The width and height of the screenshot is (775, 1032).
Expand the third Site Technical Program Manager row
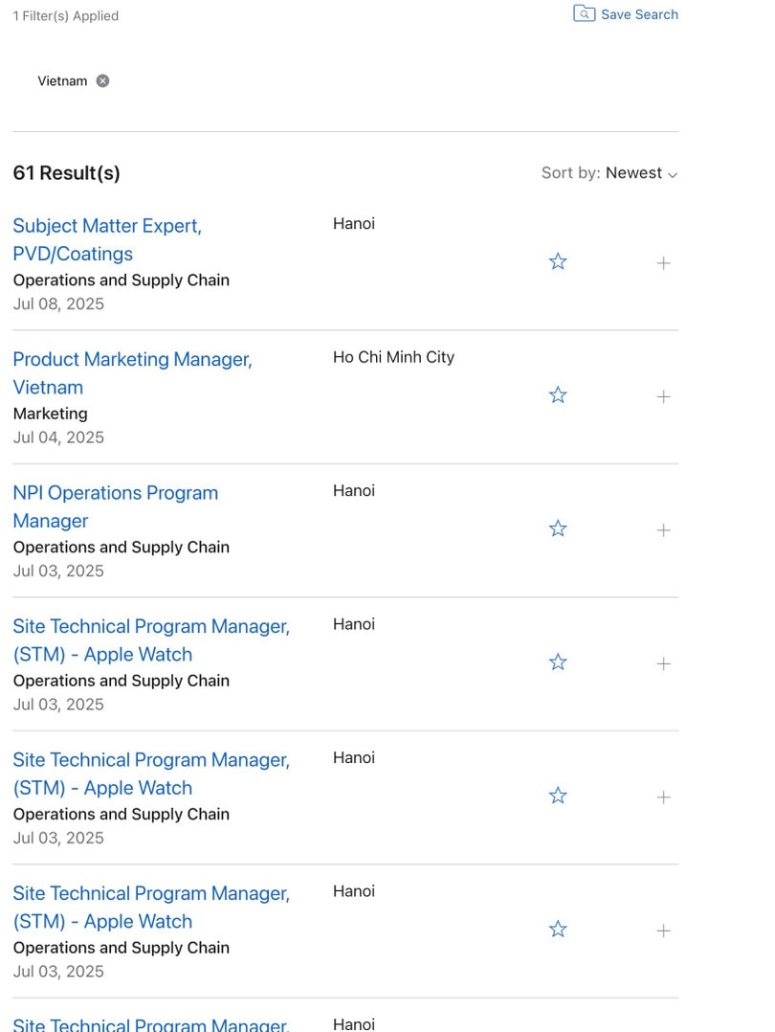click(x=663, y=931)
